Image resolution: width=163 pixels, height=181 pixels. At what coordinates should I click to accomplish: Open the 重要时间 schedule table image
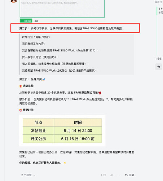click(x=62, y=131)
